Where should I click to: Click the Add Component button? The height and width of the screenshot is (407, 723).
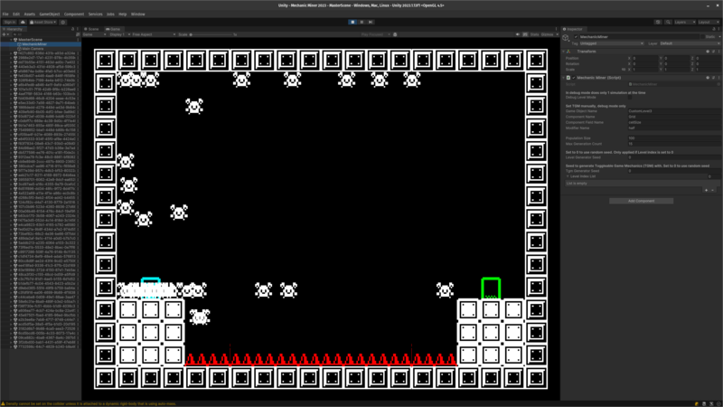pyautogui.click(x=640, y=201)
